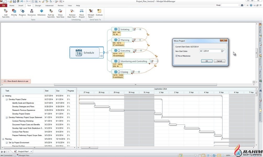
Task: Toggle progress circle on Planning topic
Action: (x=119, y=40)
